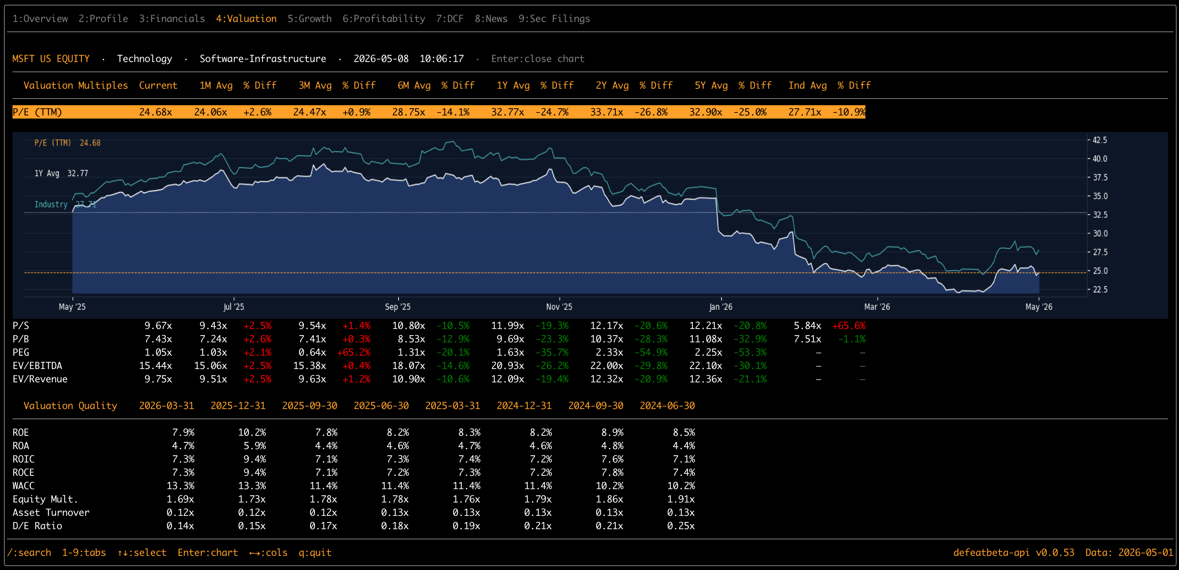Select the ROA row label

point(20,446)
